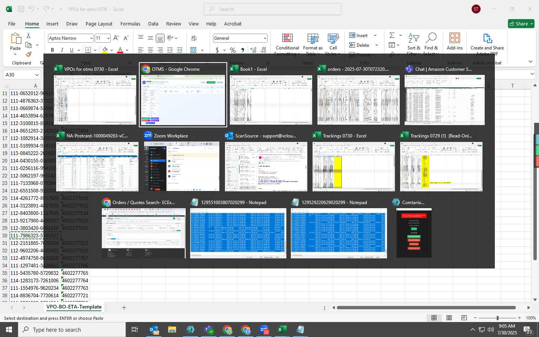Switch to Page Break Preview in status bar
Image resolution: width=539 pixels, height=337 pixels.
click(x=464, y=318)
